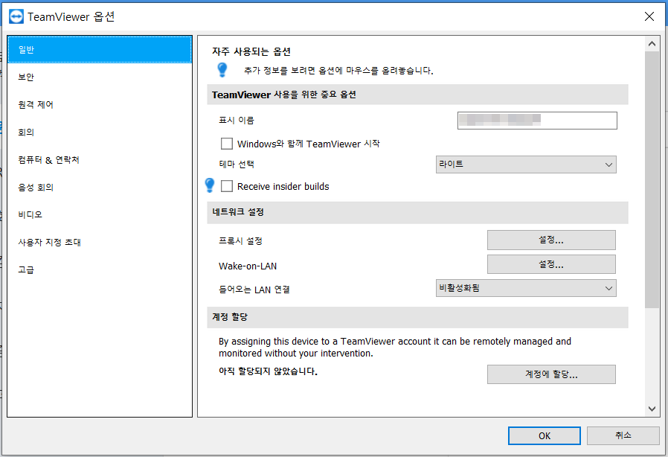Click the lightbulb icon under 자주 사용되는 옵션

pyautogui.click(x=222, y=70)
